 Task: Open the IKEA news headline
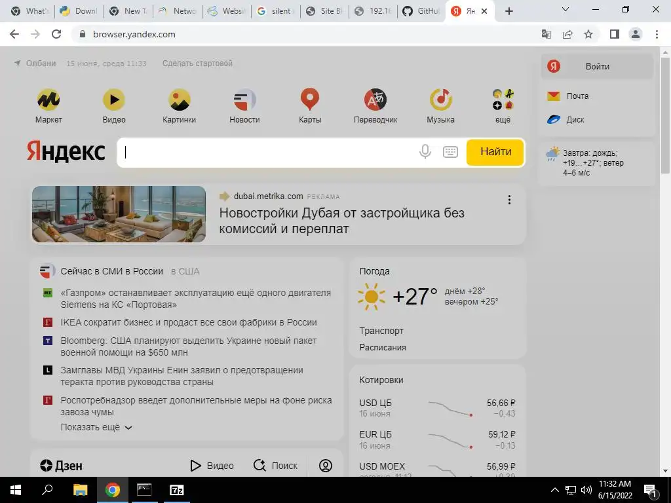[189, 322]
